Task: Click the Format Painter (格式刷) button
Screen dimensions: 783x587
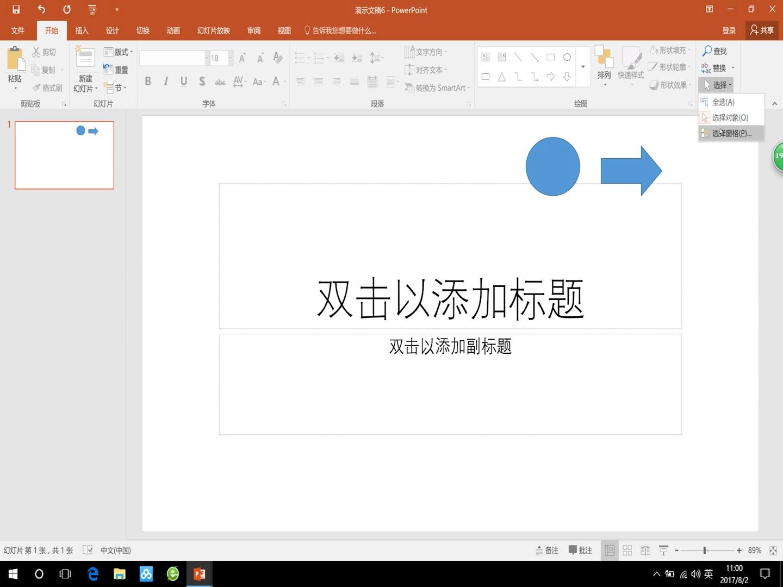Action: coord(47,88)
